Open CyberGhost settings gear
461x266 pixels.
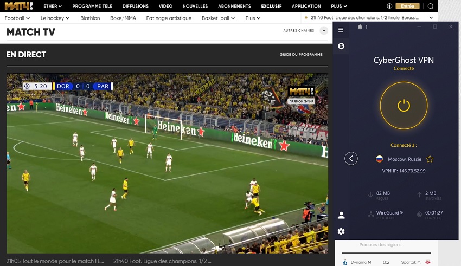[341, 232]
